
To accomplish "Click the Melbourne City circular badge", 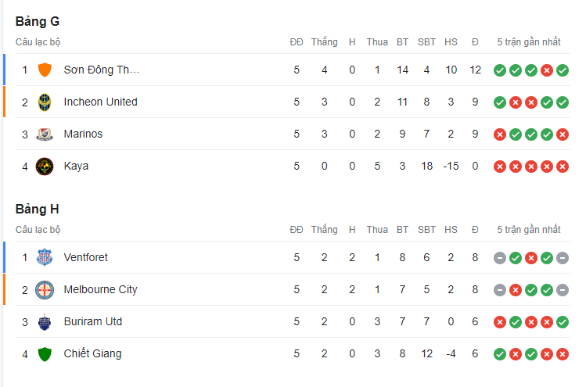I will pos(45,289).
